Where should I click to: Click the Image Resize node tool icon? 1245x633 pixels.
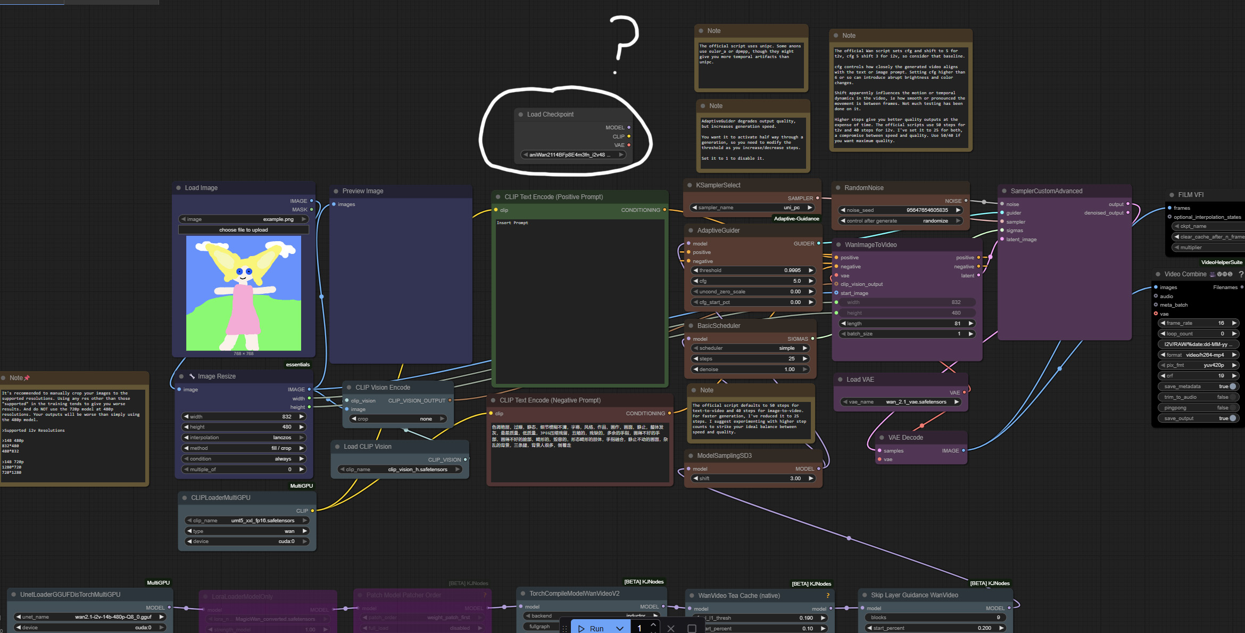click(x=192, y=376)
